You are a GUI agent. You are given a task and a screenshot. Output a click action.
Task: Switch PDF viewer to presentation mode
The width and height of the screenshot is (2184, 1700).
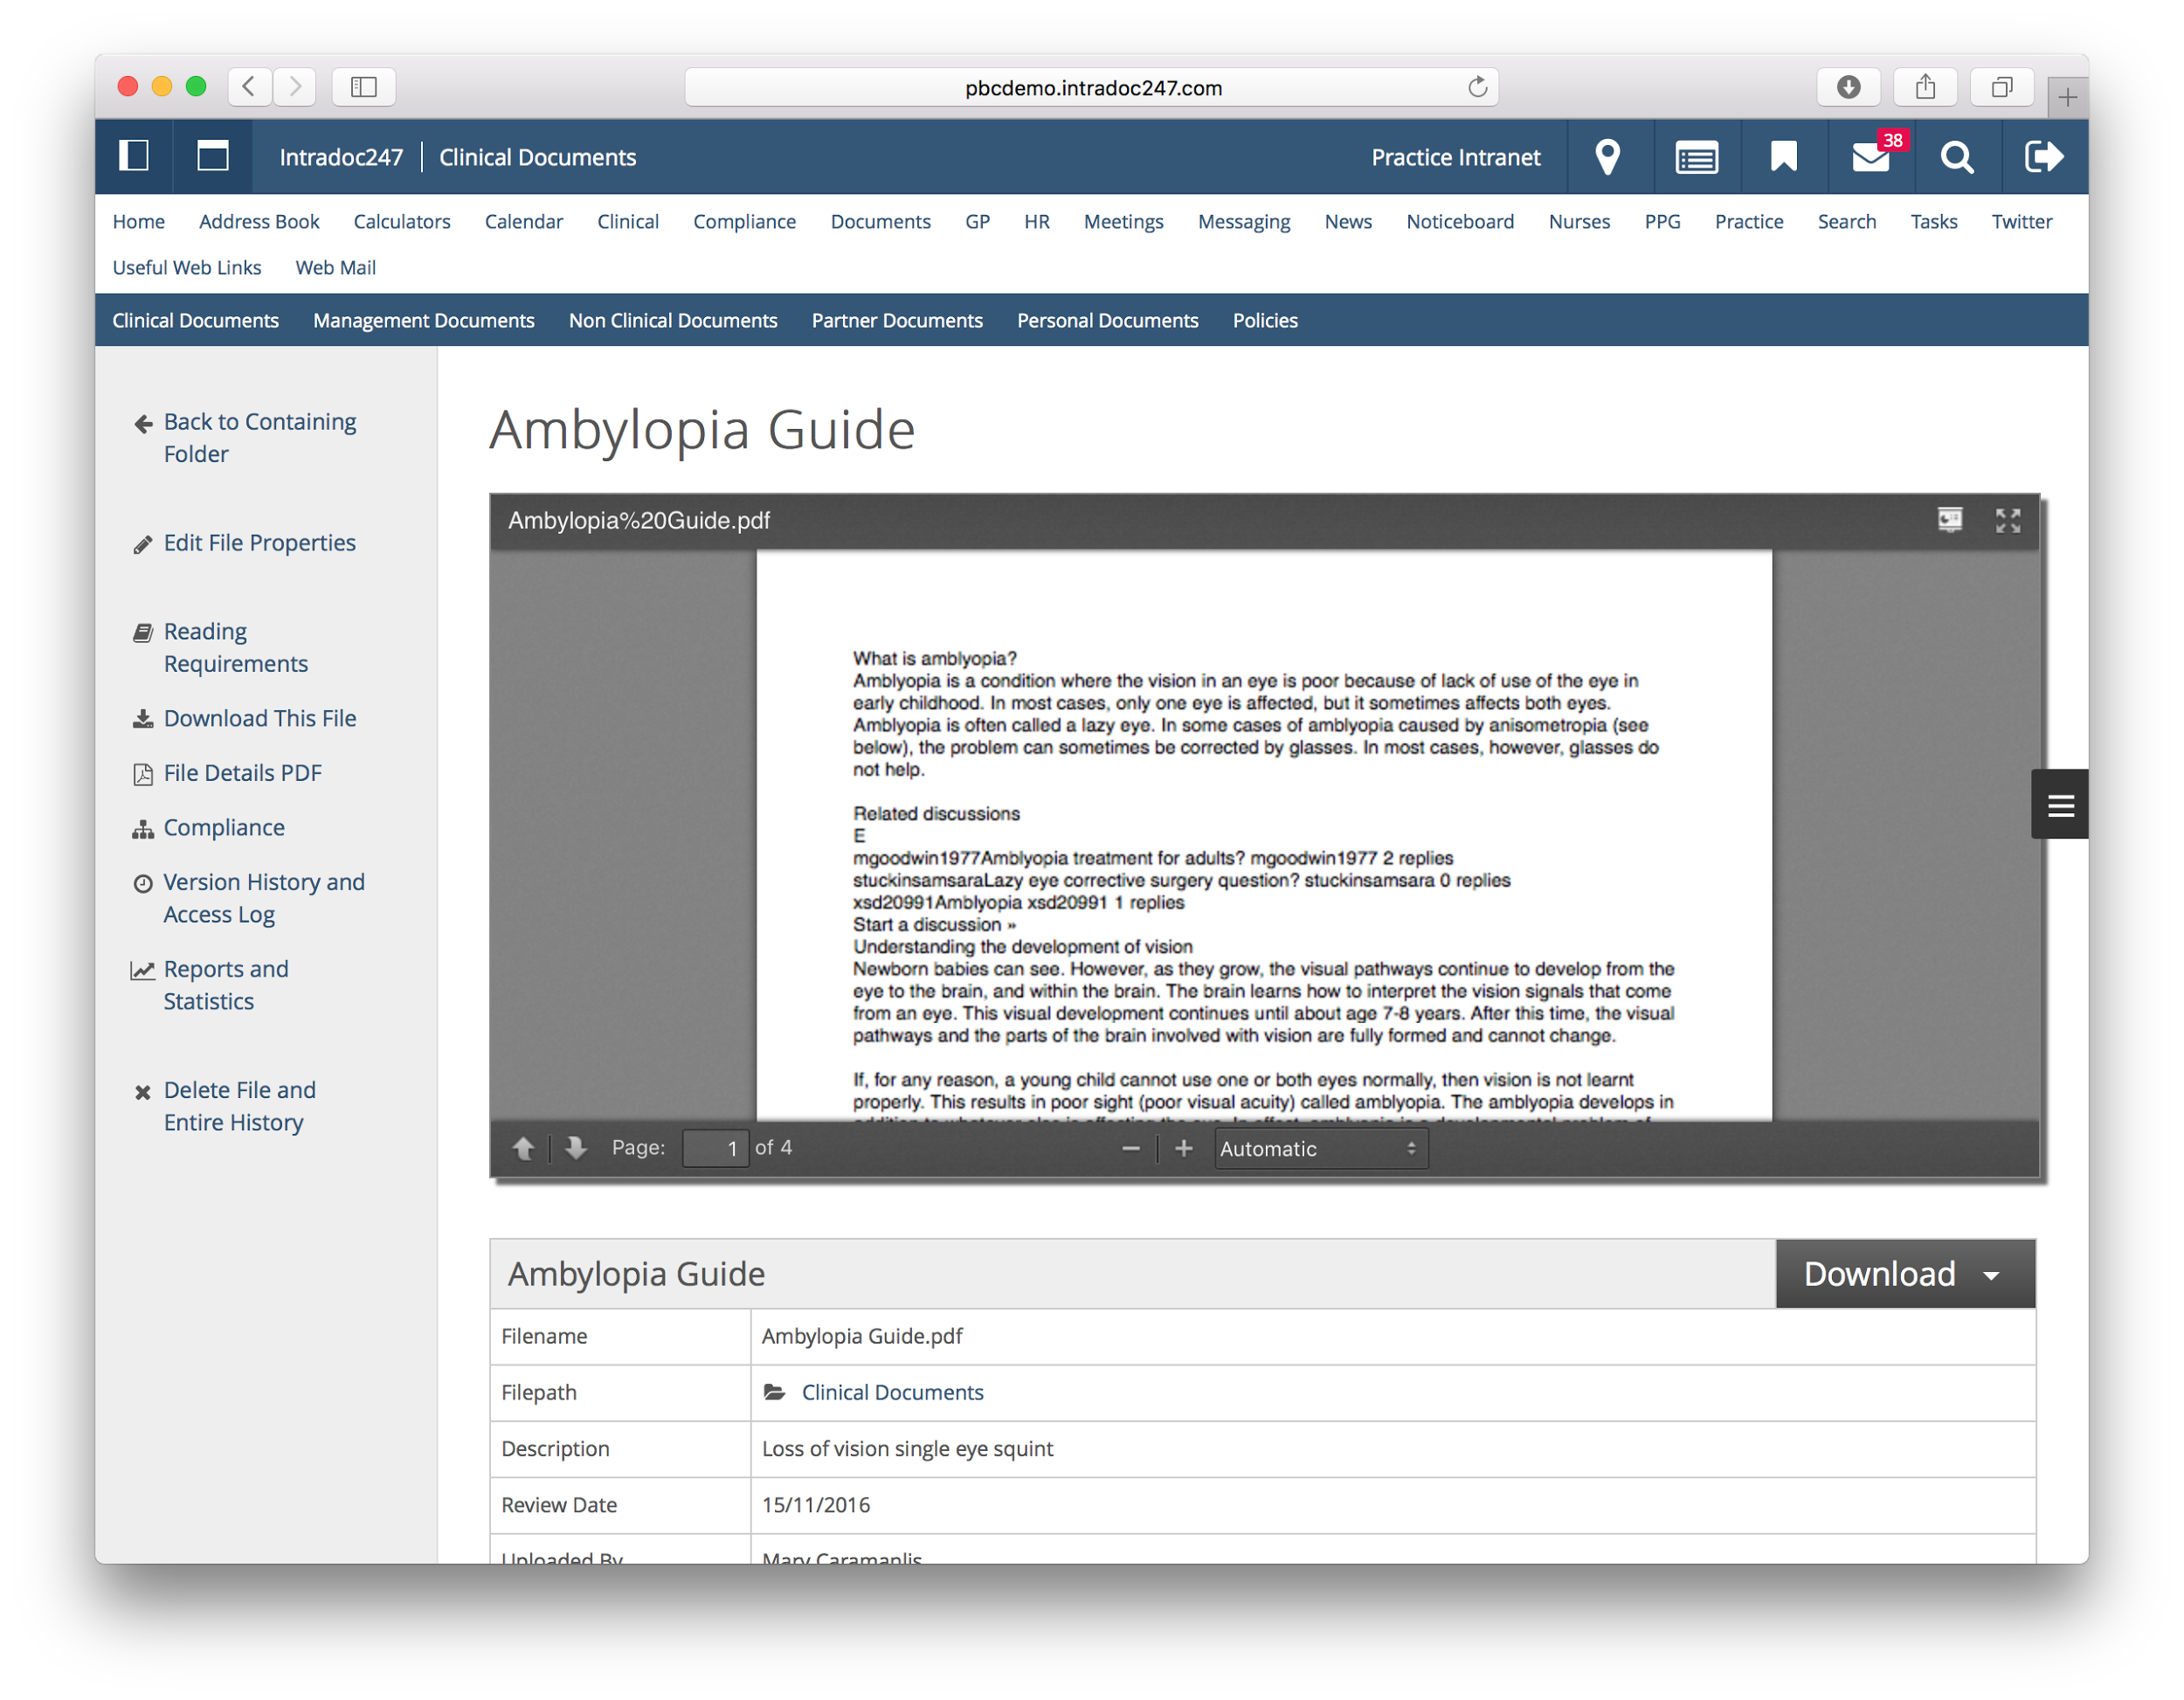coord(1950,519)
